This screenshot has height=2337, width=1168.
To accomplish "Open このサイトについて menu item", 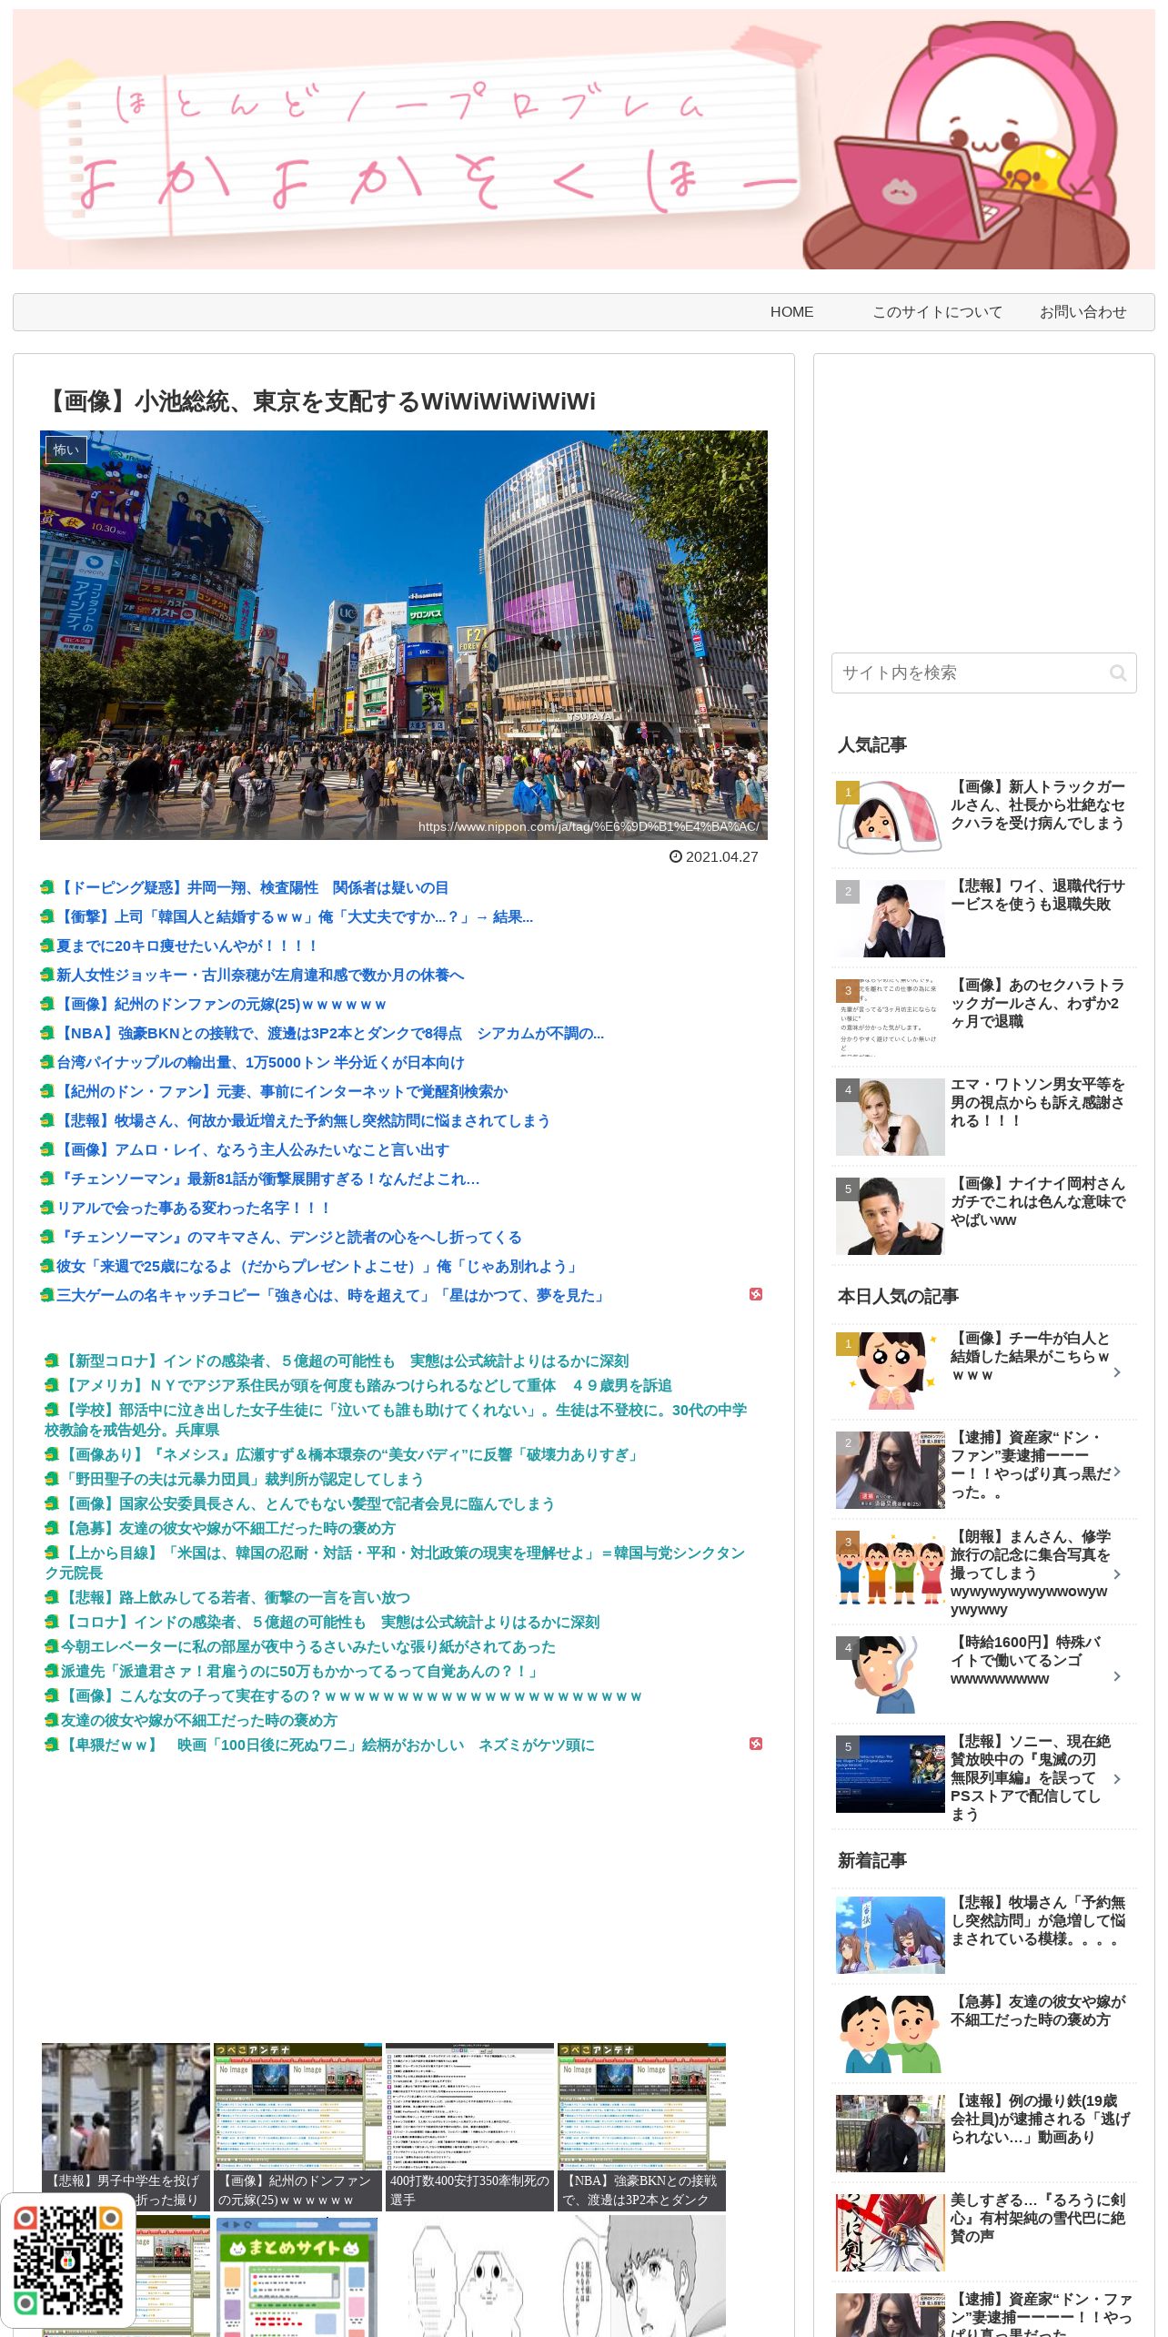I will (937, 312).
